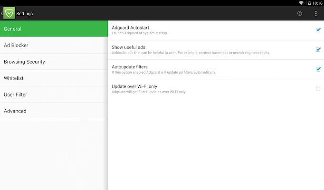Click 'Launch Adguard at system startup.' description
This screenshot has width=324, height=190.
[x=140, y=33]
